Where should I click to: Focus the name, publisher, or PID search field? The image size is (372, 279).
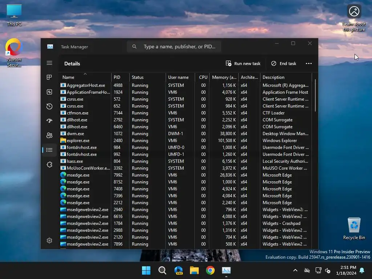(x=174, y=46)
